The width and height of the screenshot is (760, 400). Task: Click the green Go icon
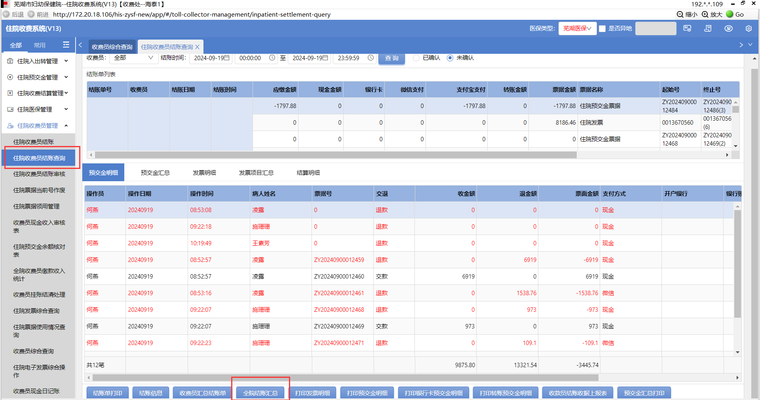pyautogui.click(x=730, y=14)
